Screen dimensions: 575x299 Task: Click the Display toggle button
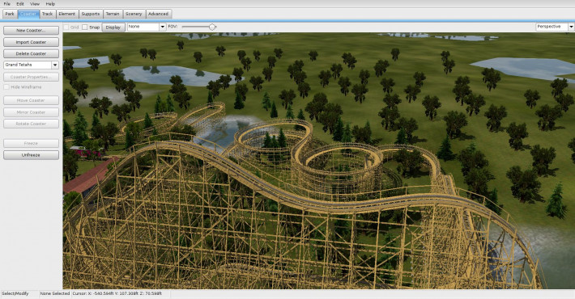pos(113,27)
